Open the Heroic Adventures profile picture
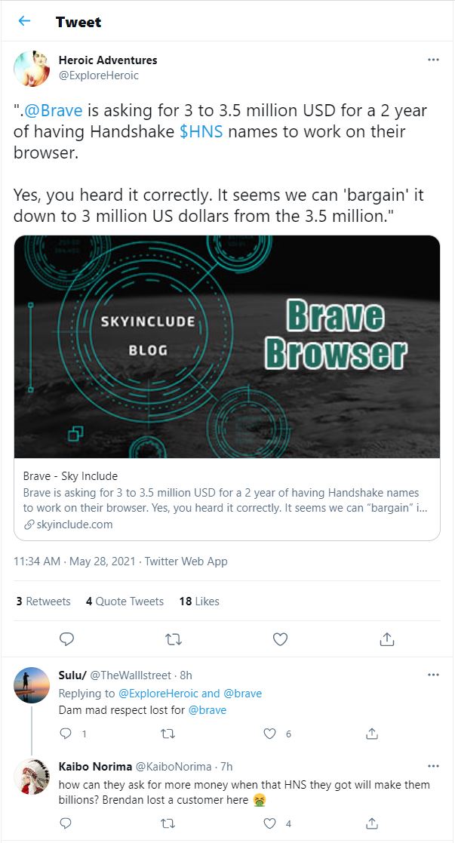The width and height of the screenshot is (455, 843). 32,69
